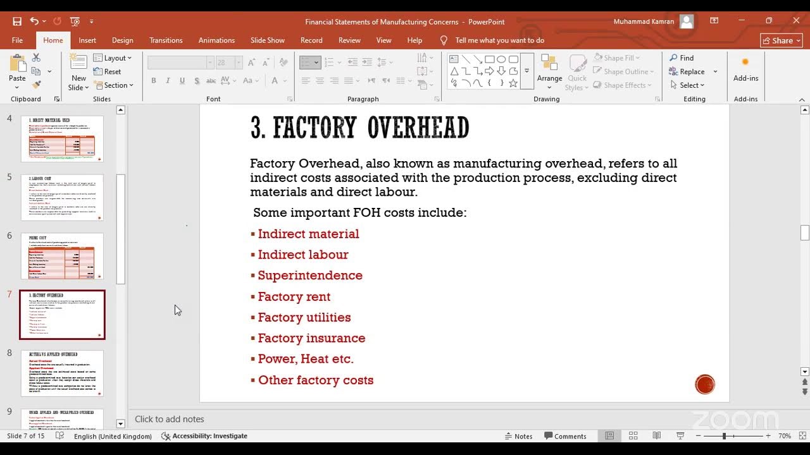Switch to Reading view icon
Viewport: 810px width, 455px height.
point(657,436)
